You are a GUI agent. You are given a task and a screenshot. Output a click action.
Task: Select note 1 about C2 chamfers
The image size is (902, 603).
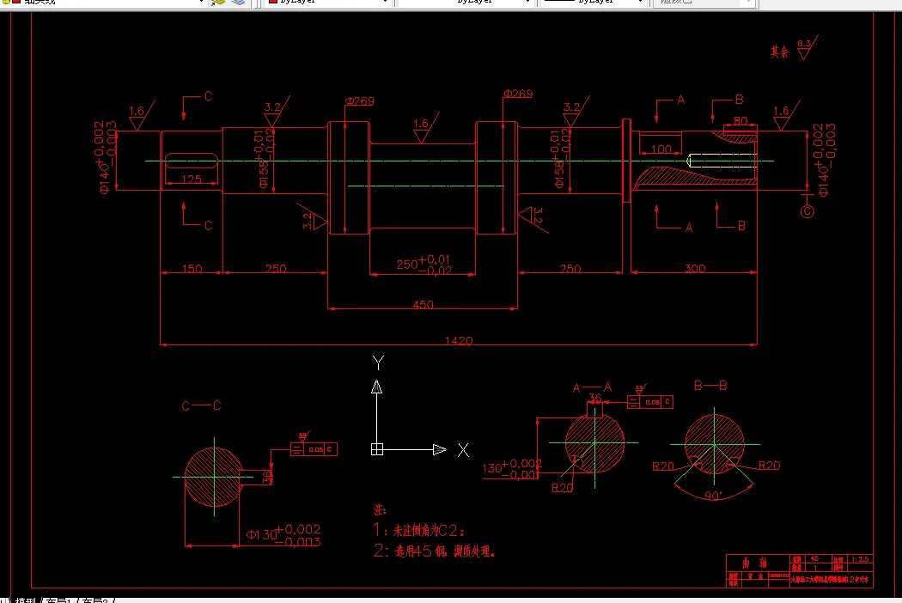419,530
